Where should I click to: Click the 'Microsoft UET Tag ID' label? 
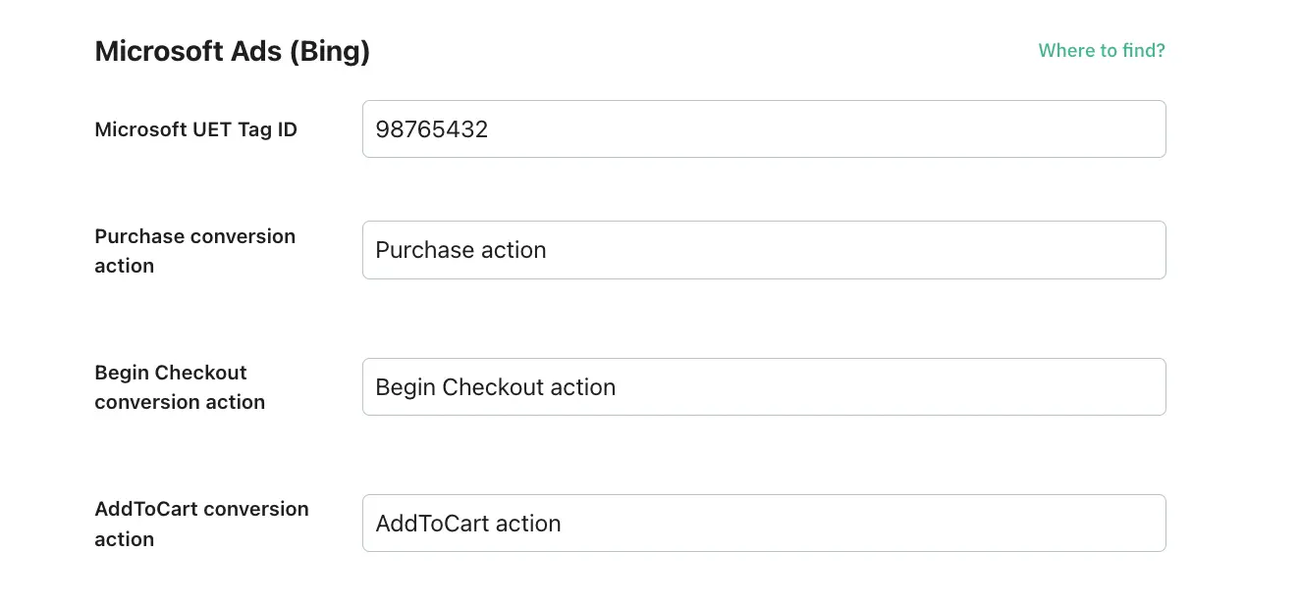point(195,128)
